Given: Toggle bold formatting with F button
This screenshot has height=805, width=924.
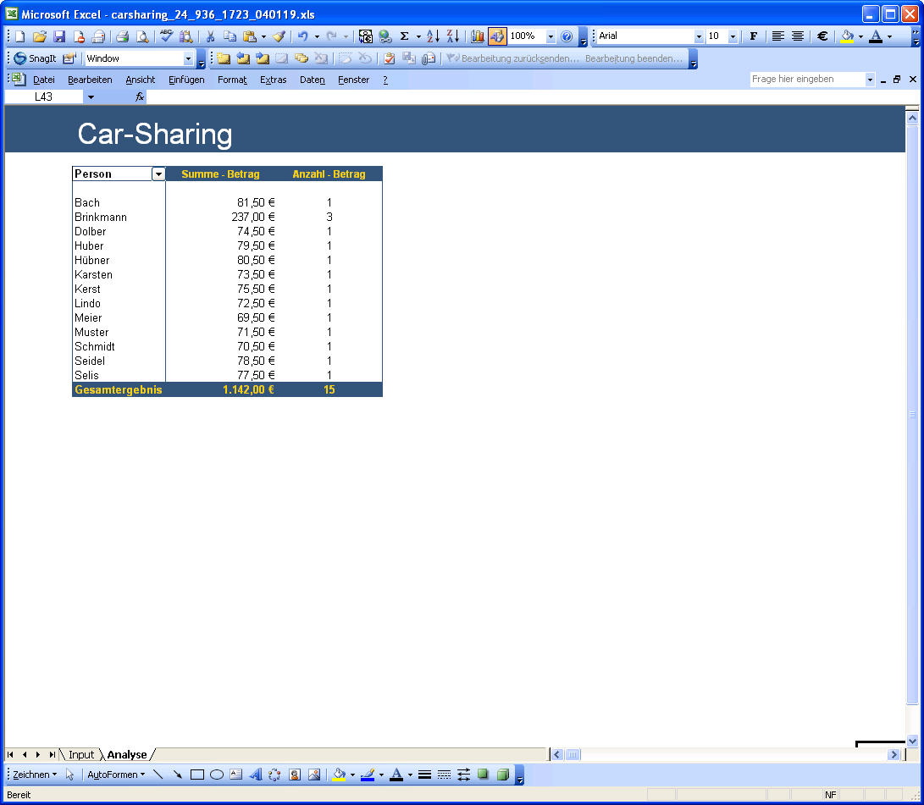Looking at the screenshot, I should [x=753, y=36].
